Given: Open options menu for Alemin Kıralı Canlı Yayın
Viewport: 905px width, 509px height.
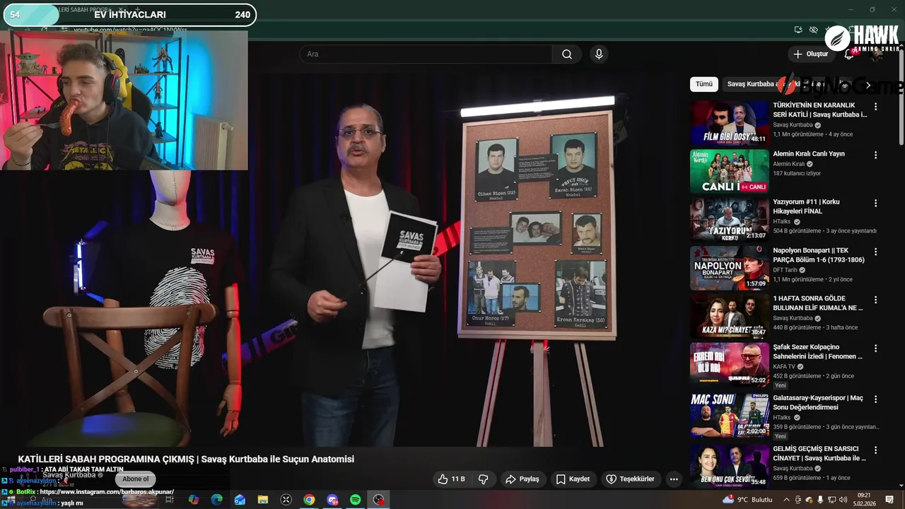Looking at the screenshot, I should click(x=875, y=155).
